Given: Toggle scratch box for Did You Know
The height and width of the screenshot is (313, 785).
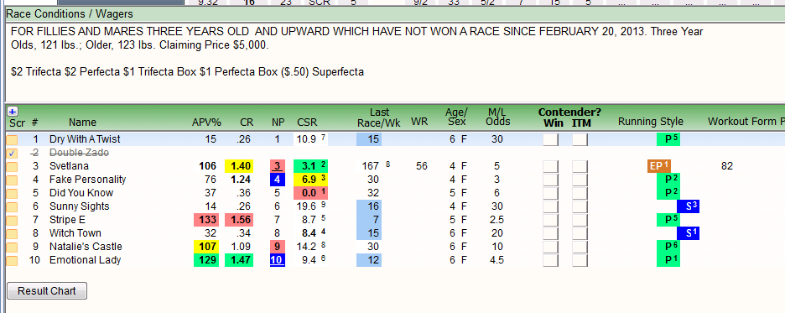Looking at the screenshot, I should pos(12,193).
